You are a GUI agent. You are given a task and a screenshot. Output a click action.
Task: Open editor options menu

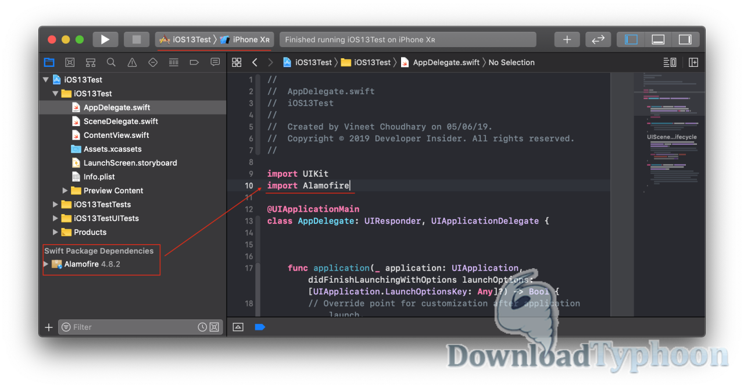coord(670,62)
